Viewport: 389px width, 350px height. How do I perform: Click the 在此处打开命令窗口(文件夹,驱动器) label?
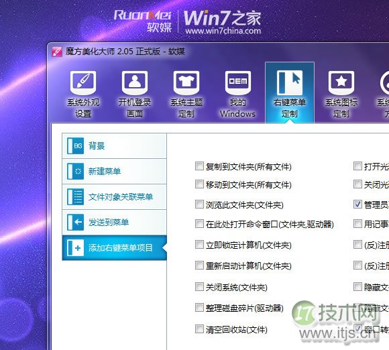pyautogui.click(x=270, y=224)
